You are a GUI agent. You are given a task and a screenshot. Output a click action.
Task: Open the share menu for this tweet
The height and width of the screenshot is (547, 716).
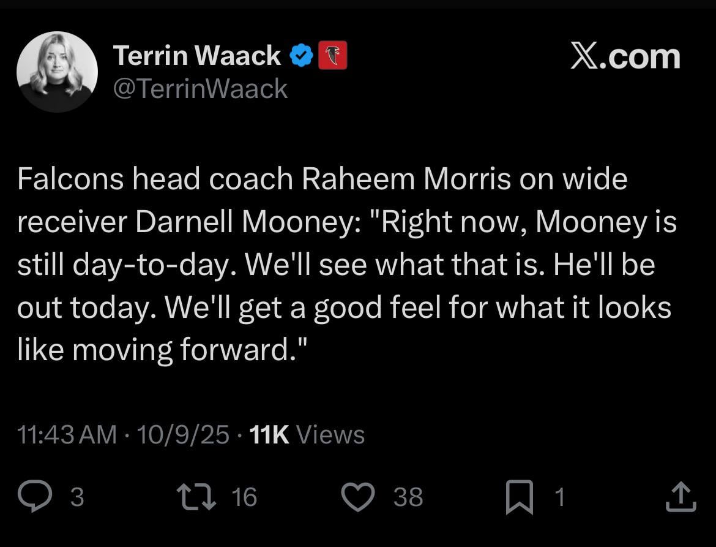pos(681,497)
